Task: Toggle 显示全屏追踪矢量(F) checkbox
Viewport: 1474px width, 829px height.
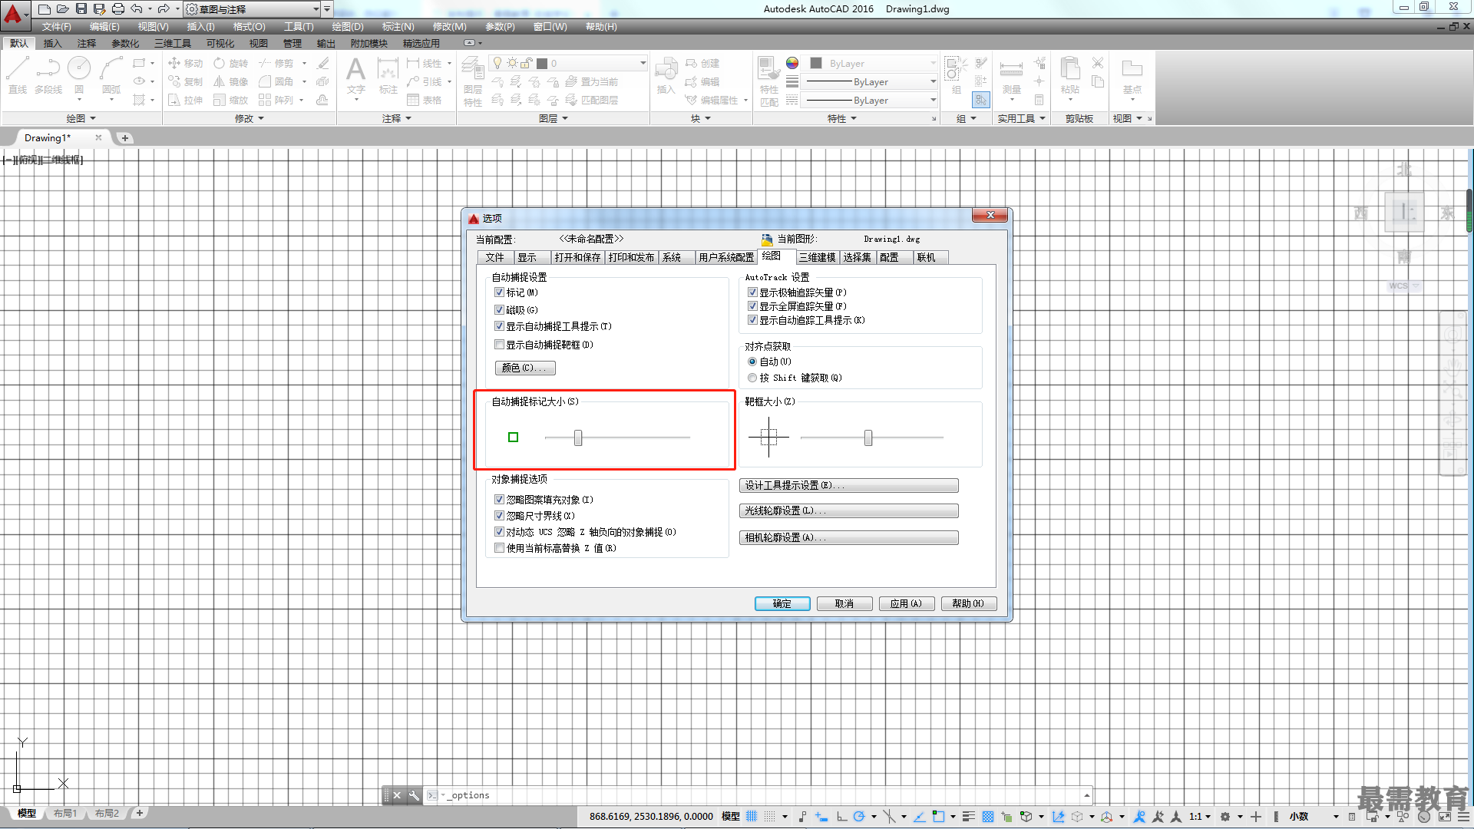Action: 752,306
